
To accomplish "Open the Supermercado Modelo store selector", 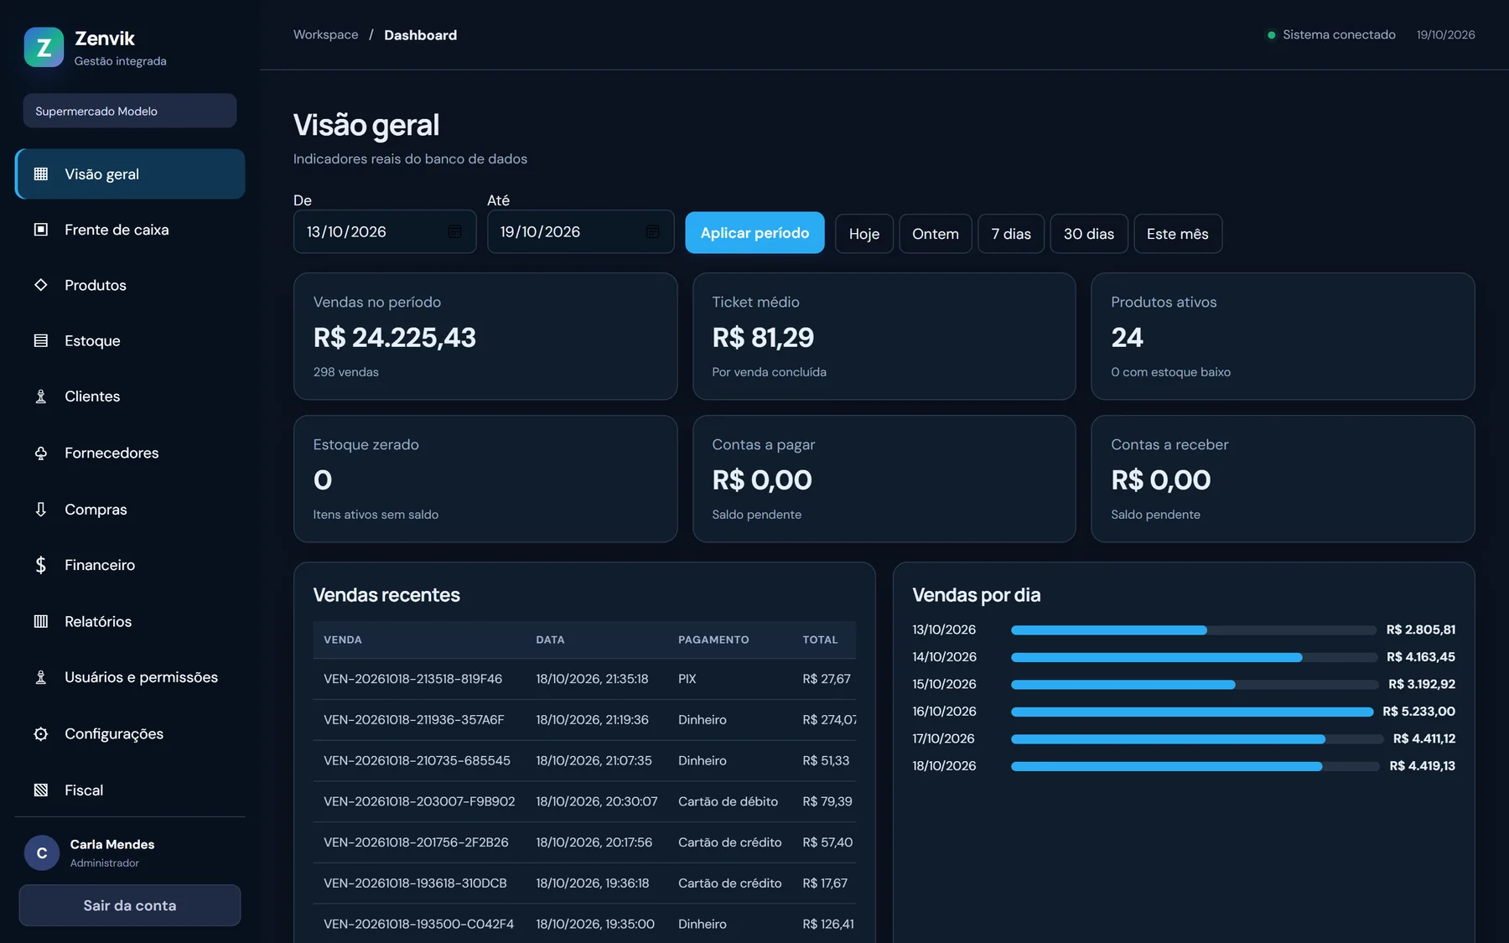I will pos(130,111).
